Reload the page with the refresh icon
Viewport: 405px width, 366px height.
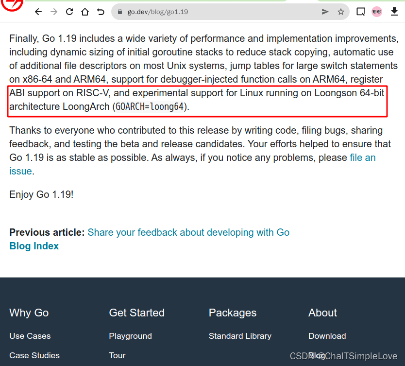coord(69,12)
